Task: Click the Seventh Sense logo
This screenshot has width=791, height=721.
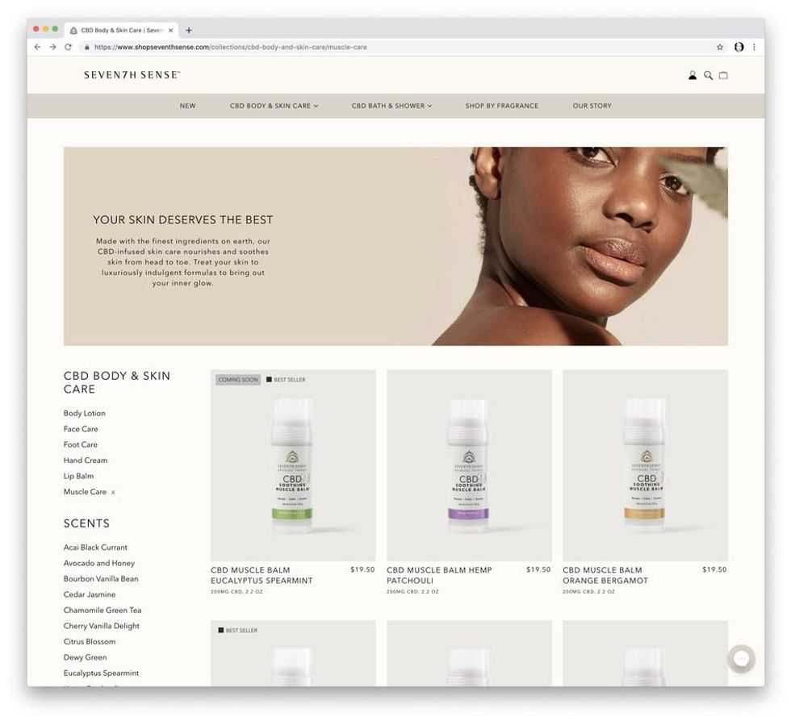Action: coord(132,75)
